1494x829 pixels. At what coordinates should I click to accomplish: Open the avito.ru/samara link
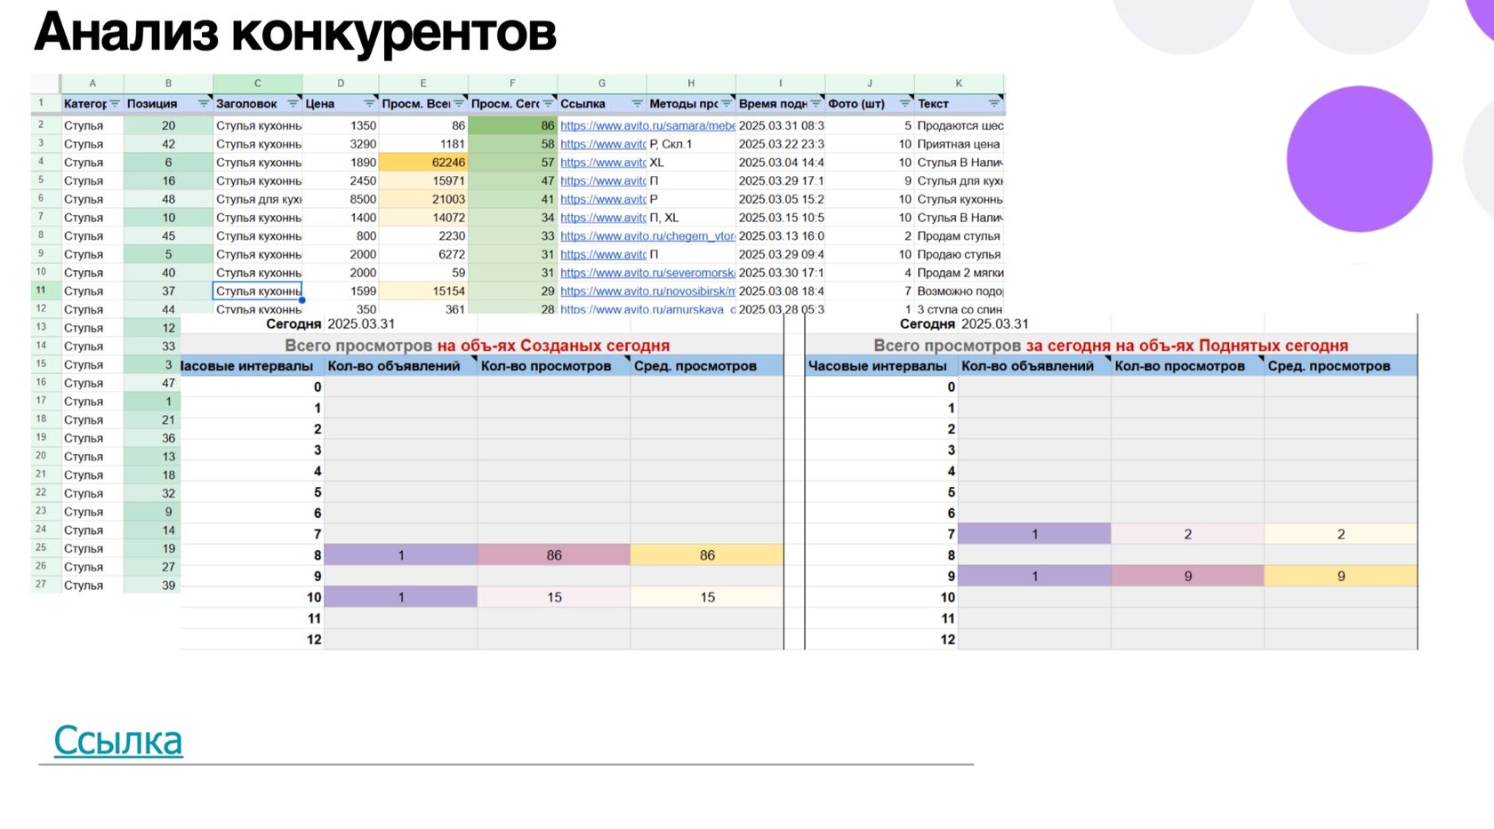(647, 126)
